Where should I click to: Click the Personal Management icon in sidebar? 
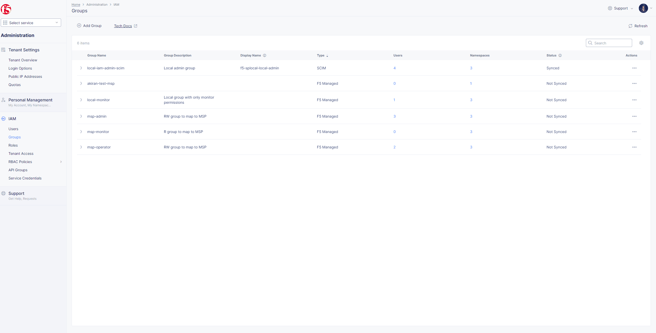point(4,100)
